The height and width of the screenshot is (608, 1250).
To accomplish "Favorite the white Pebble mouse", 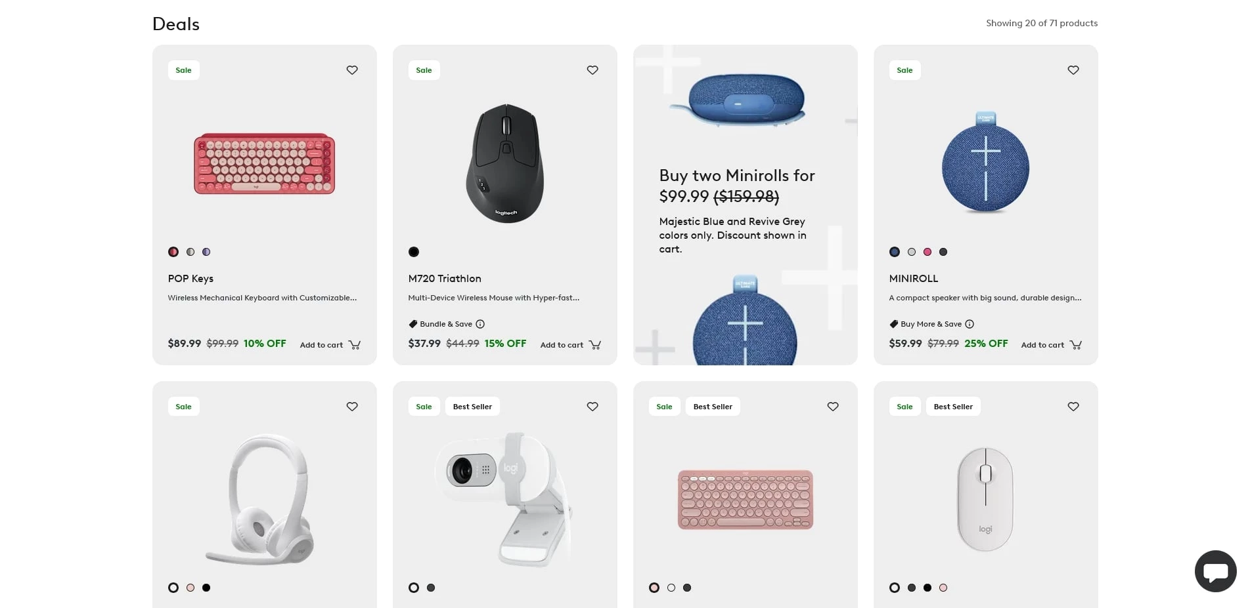I will 1073,407.
